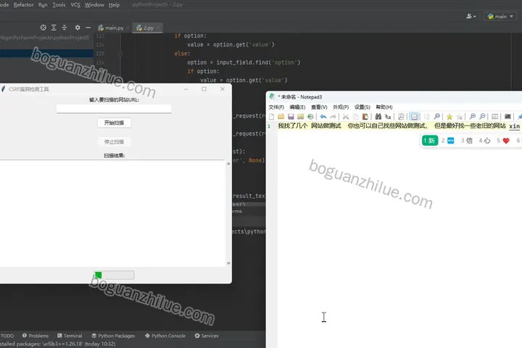Click the Replace icon in Notepad3 toolbar
Image resolution: width=522 pixels, height=348 pixels.
pos(388,117)
